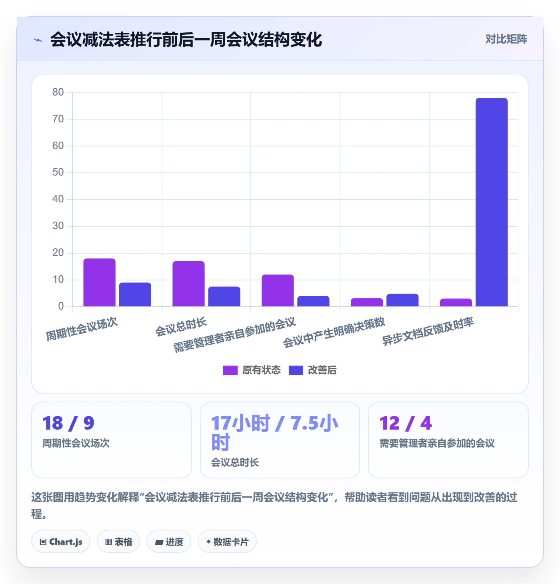Click the 80 y-axis tick label
The height and width of the screenshot is (584, 560).
tap(58, 92)
